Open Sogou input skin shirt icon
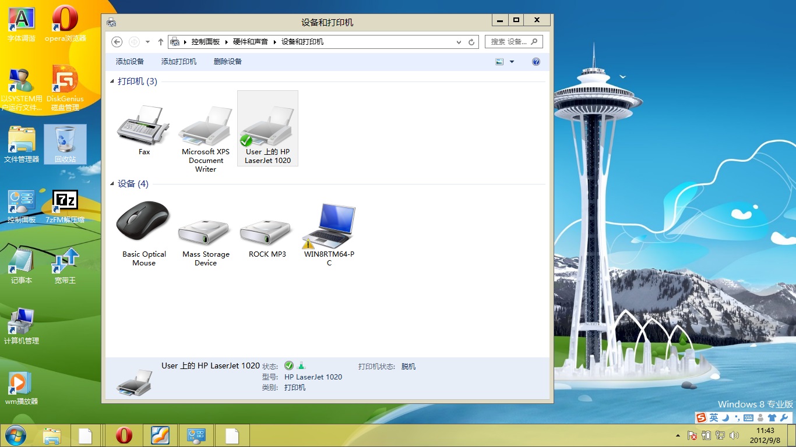The width and height of the screenshot is (796, 447). (772, 418)
